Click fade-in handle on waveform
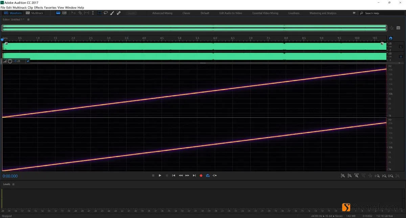Image resolution: width=406 pixels, height=218 pixels. pyautogui.click(x=6, y=44)
